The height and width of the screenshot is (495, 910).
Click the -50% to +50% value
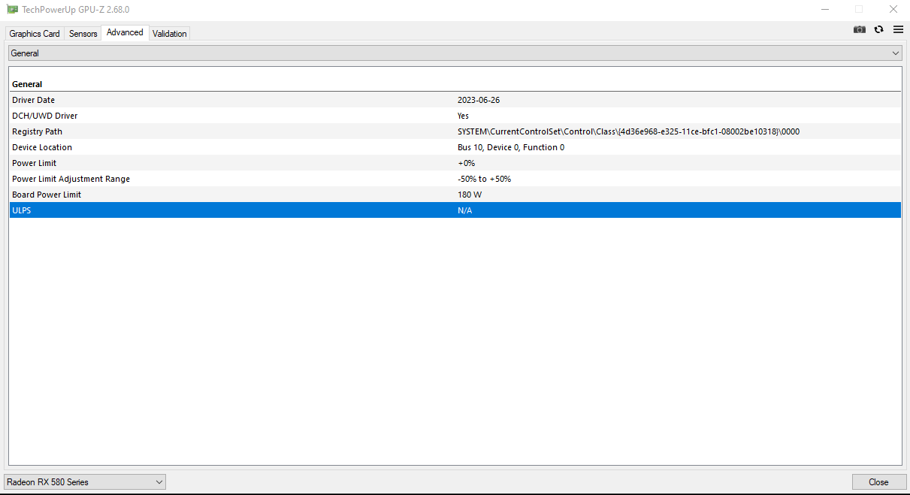[484, 179]
